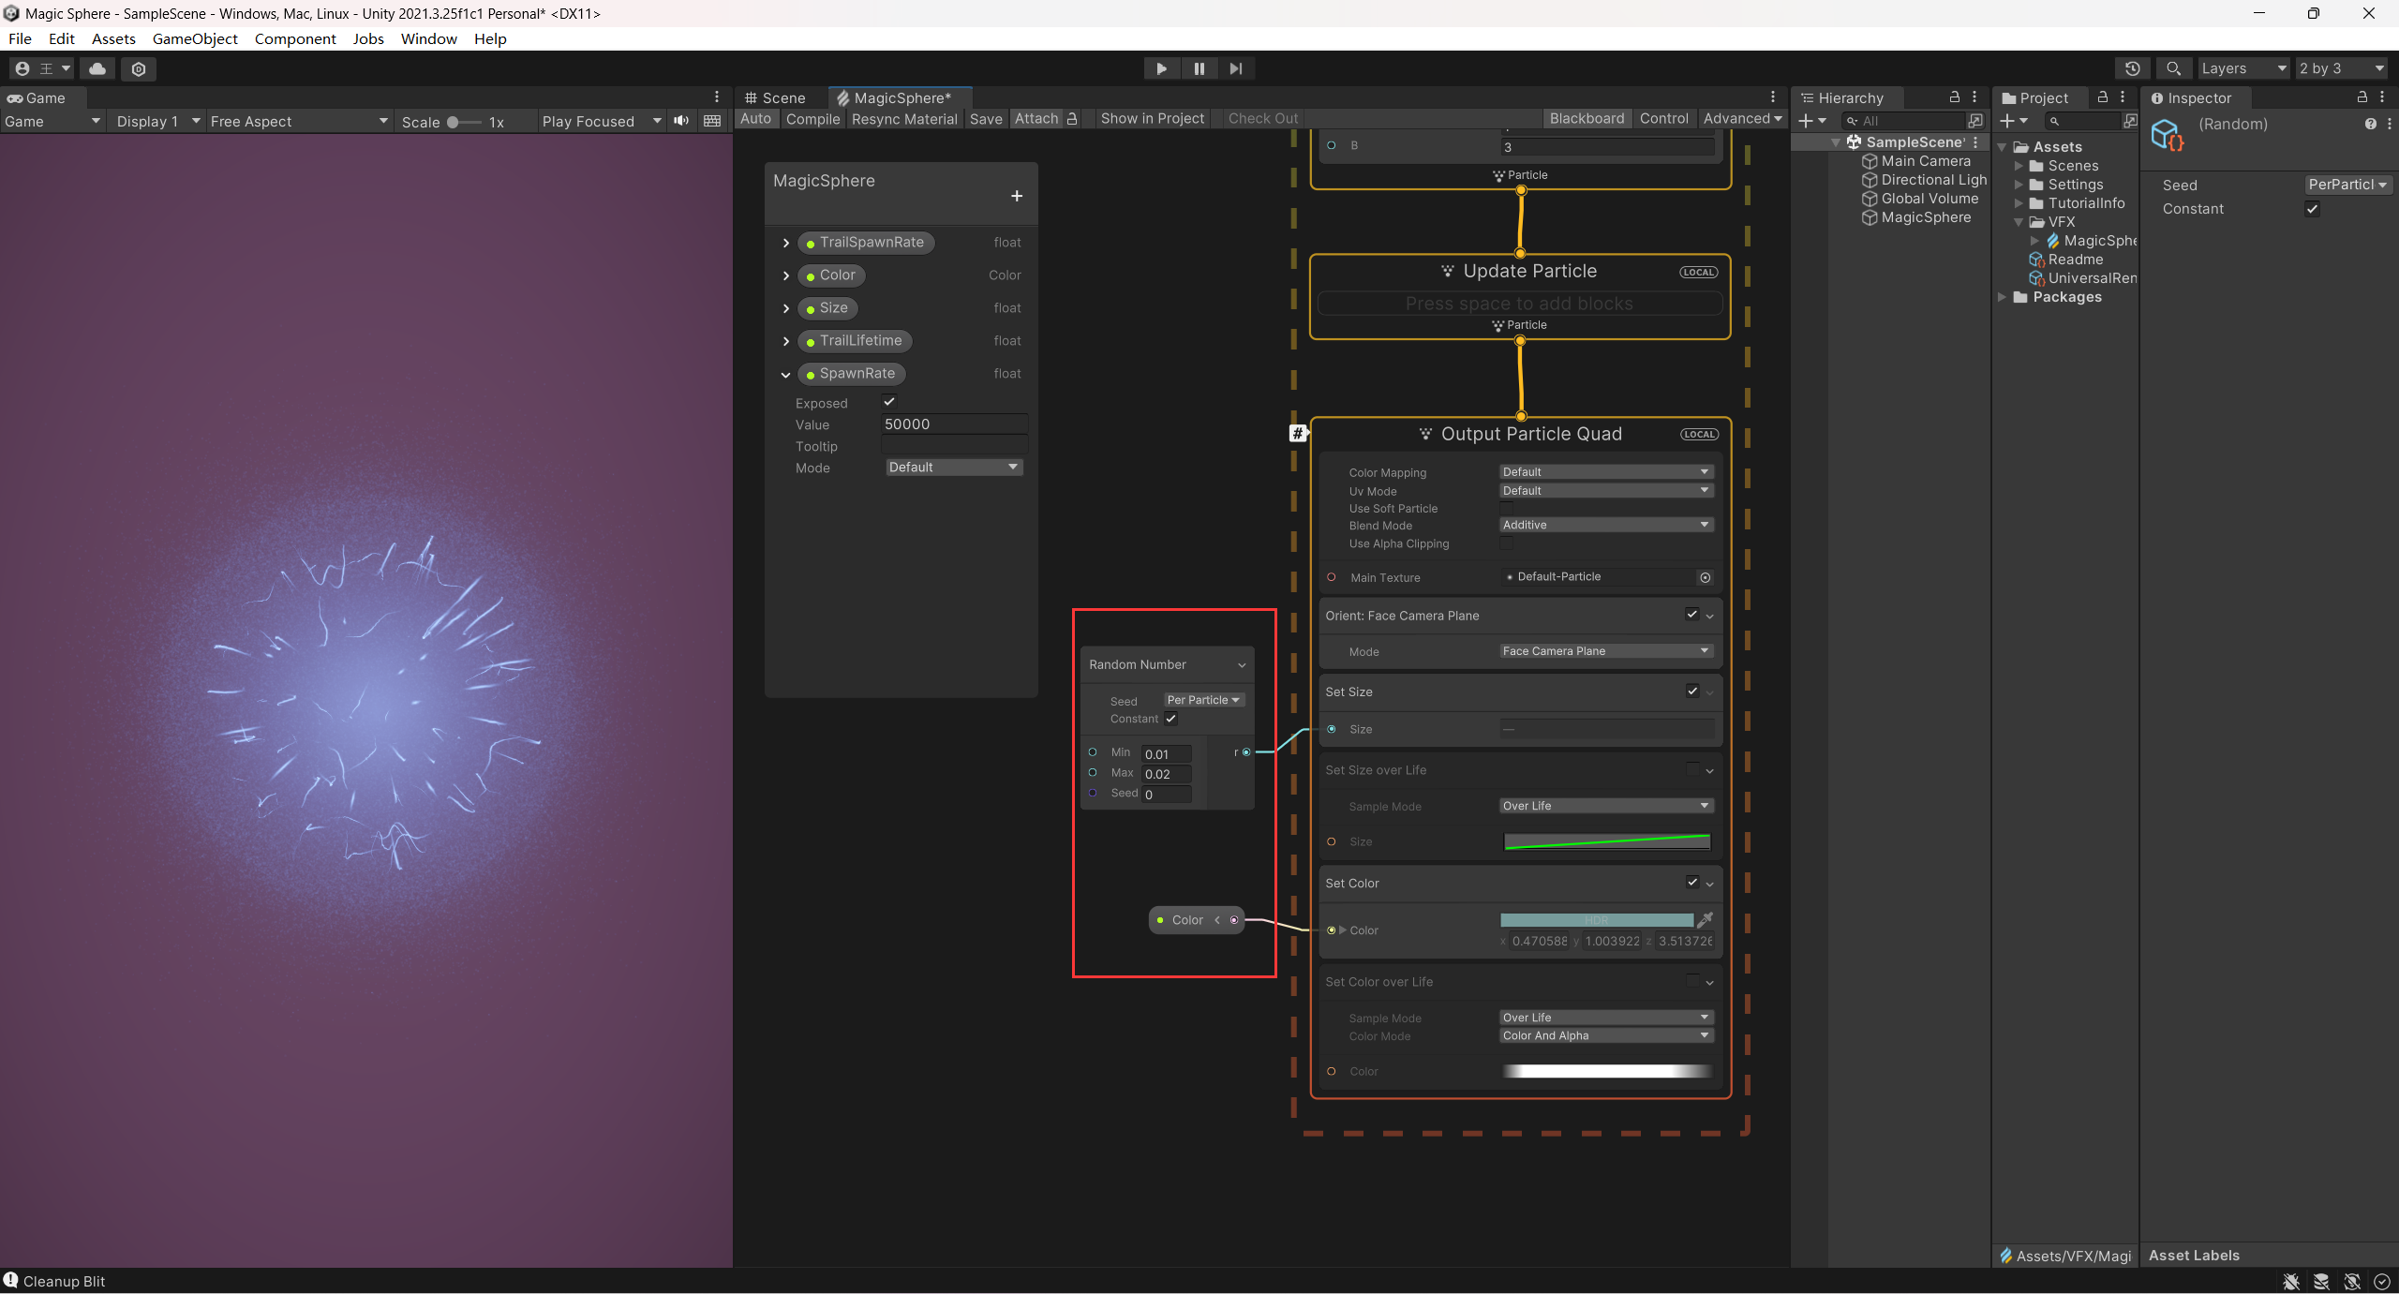
Task: Click the color eyedropper icon in Set Color
Action: click(x=1705, y=920)
